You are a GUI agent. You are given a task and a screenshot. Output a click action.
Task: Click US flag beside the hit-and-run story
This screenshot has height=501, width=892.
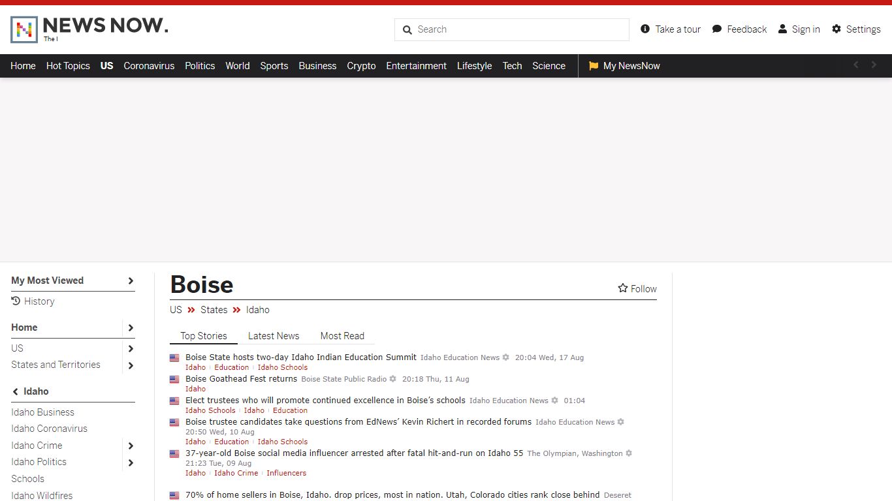pyautogui.click(x=174, y=454)
